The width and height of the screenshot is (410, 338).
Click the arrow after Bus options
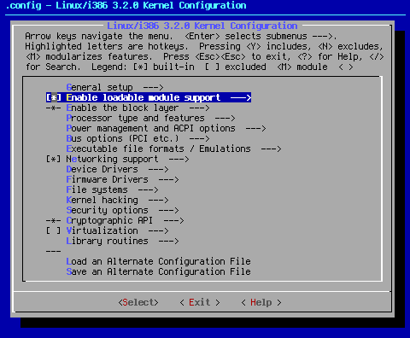click(x=199, y=138)
